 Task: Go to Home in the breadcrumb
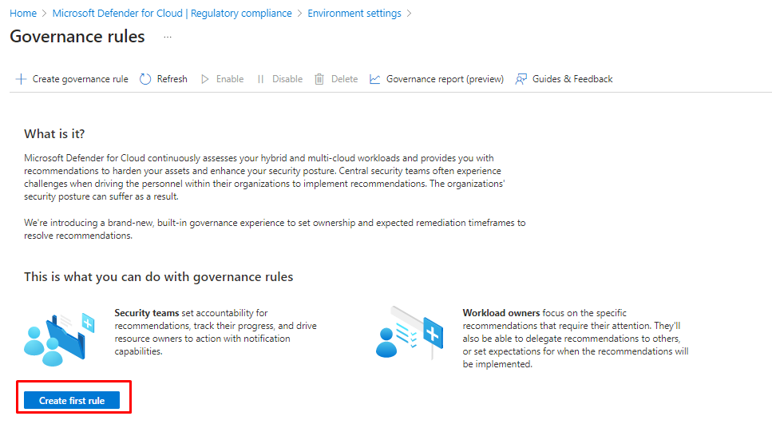(x=23, y=14)
